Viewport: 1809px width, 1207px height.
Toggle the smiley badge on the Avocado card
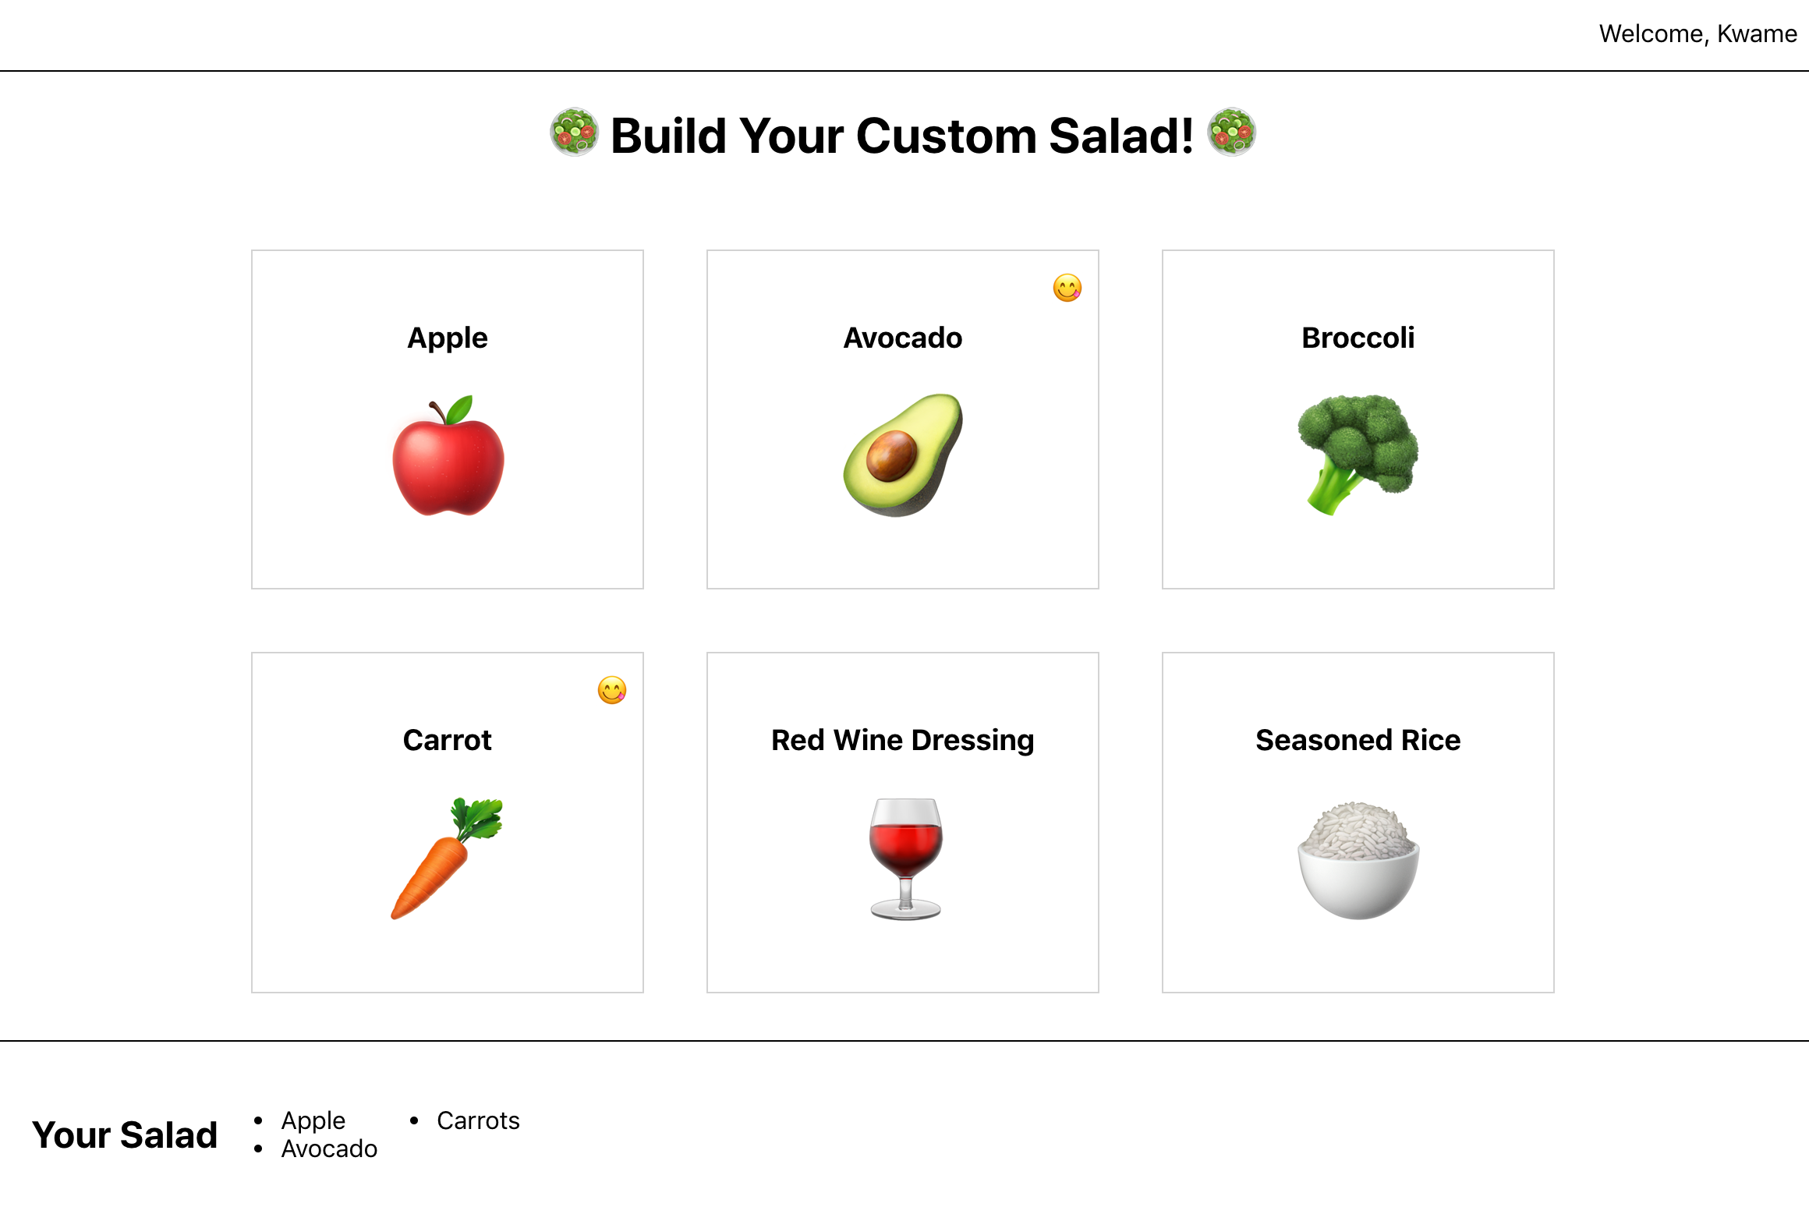coord(1067,288)
